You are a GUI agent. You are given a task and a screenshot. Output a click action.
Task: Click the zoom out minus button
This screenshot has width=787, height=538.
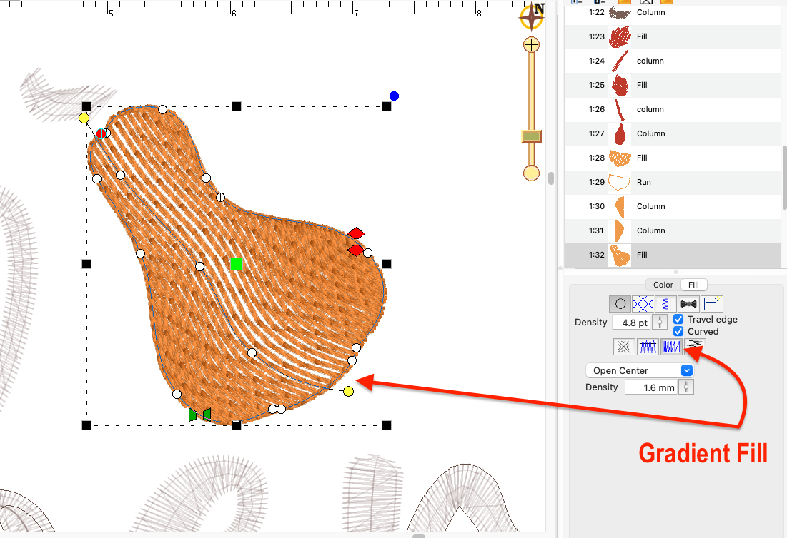click(x=531, y=173)
